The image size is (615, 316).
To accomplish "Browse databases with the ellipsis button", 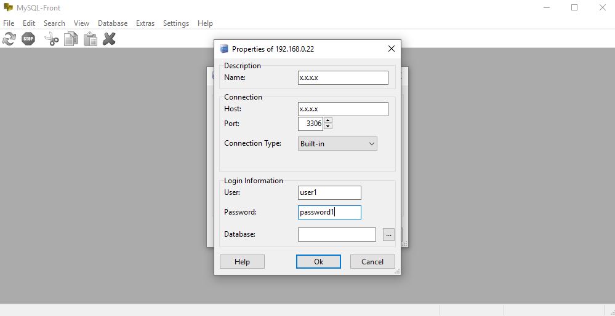I will [x=388, y=235].
